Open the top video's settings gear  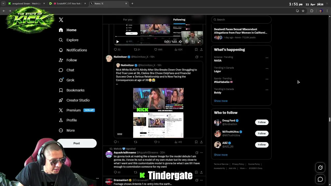(x=187, y=42)
